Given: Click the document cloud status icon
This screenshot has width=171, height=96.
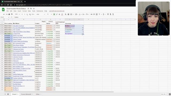Looking at the screenshot, I should click(34, 9).
